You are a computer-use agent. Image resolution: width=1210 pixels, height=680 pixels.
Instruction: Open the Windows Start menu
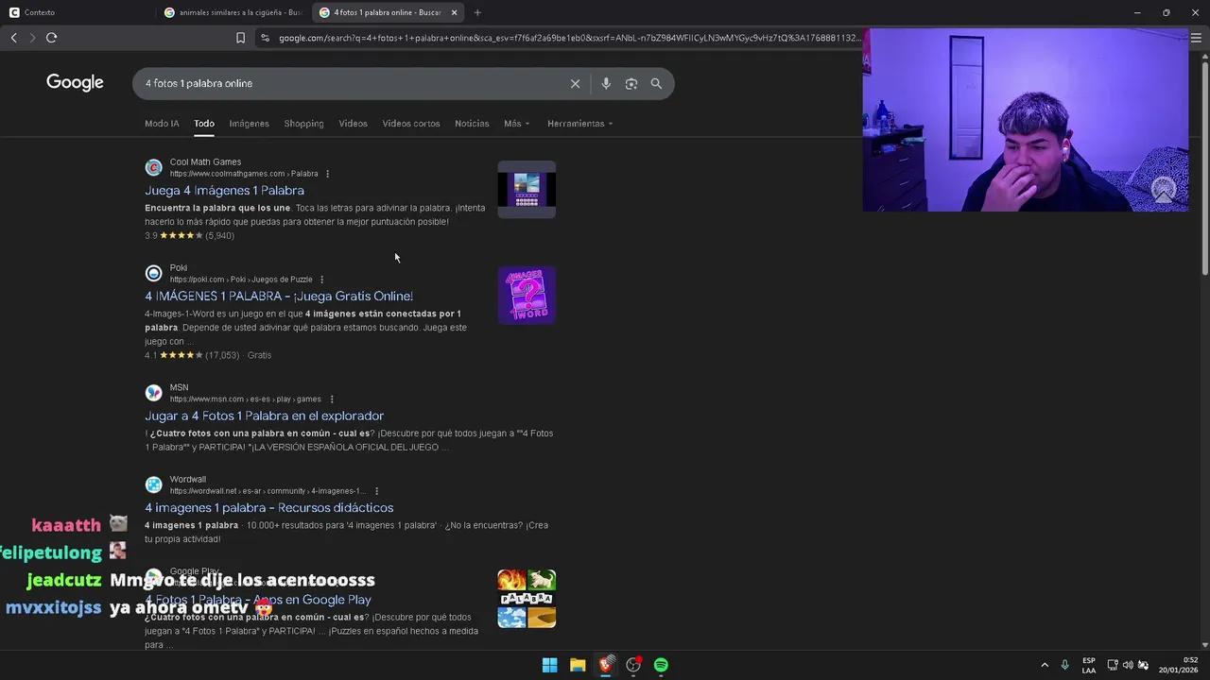(x=549, y=665)
